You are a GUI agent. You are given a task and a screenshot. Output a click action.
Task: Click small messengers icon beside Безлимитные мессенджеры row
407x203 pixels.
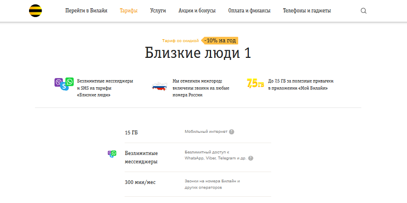click(112, 154)
